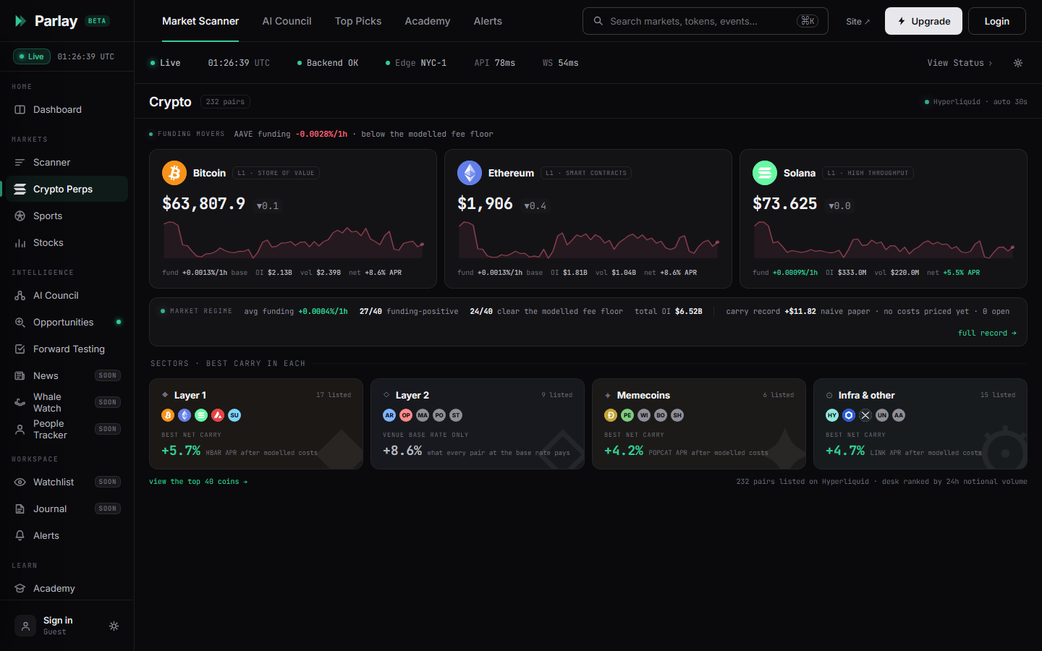Viewport: 1042px width, 651px height.
Task: Toggle theme with sidebar sun icon
Action: 114,626
